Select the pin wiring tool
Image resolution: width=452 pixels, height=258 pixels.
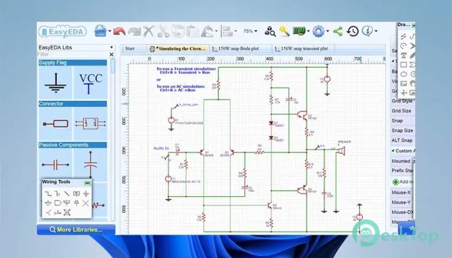click(x=57, y=212)
